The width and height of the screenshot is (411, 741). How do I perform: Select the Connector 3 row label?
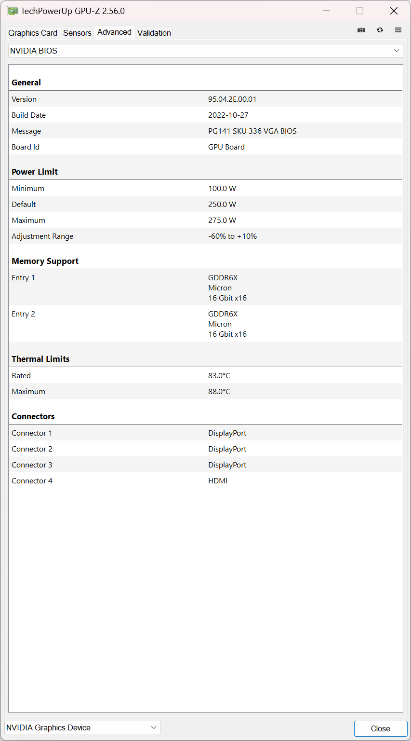(x=32, y=465)
